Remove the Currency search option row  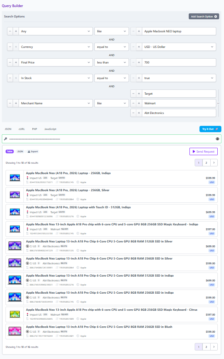(x=10, y=47)
